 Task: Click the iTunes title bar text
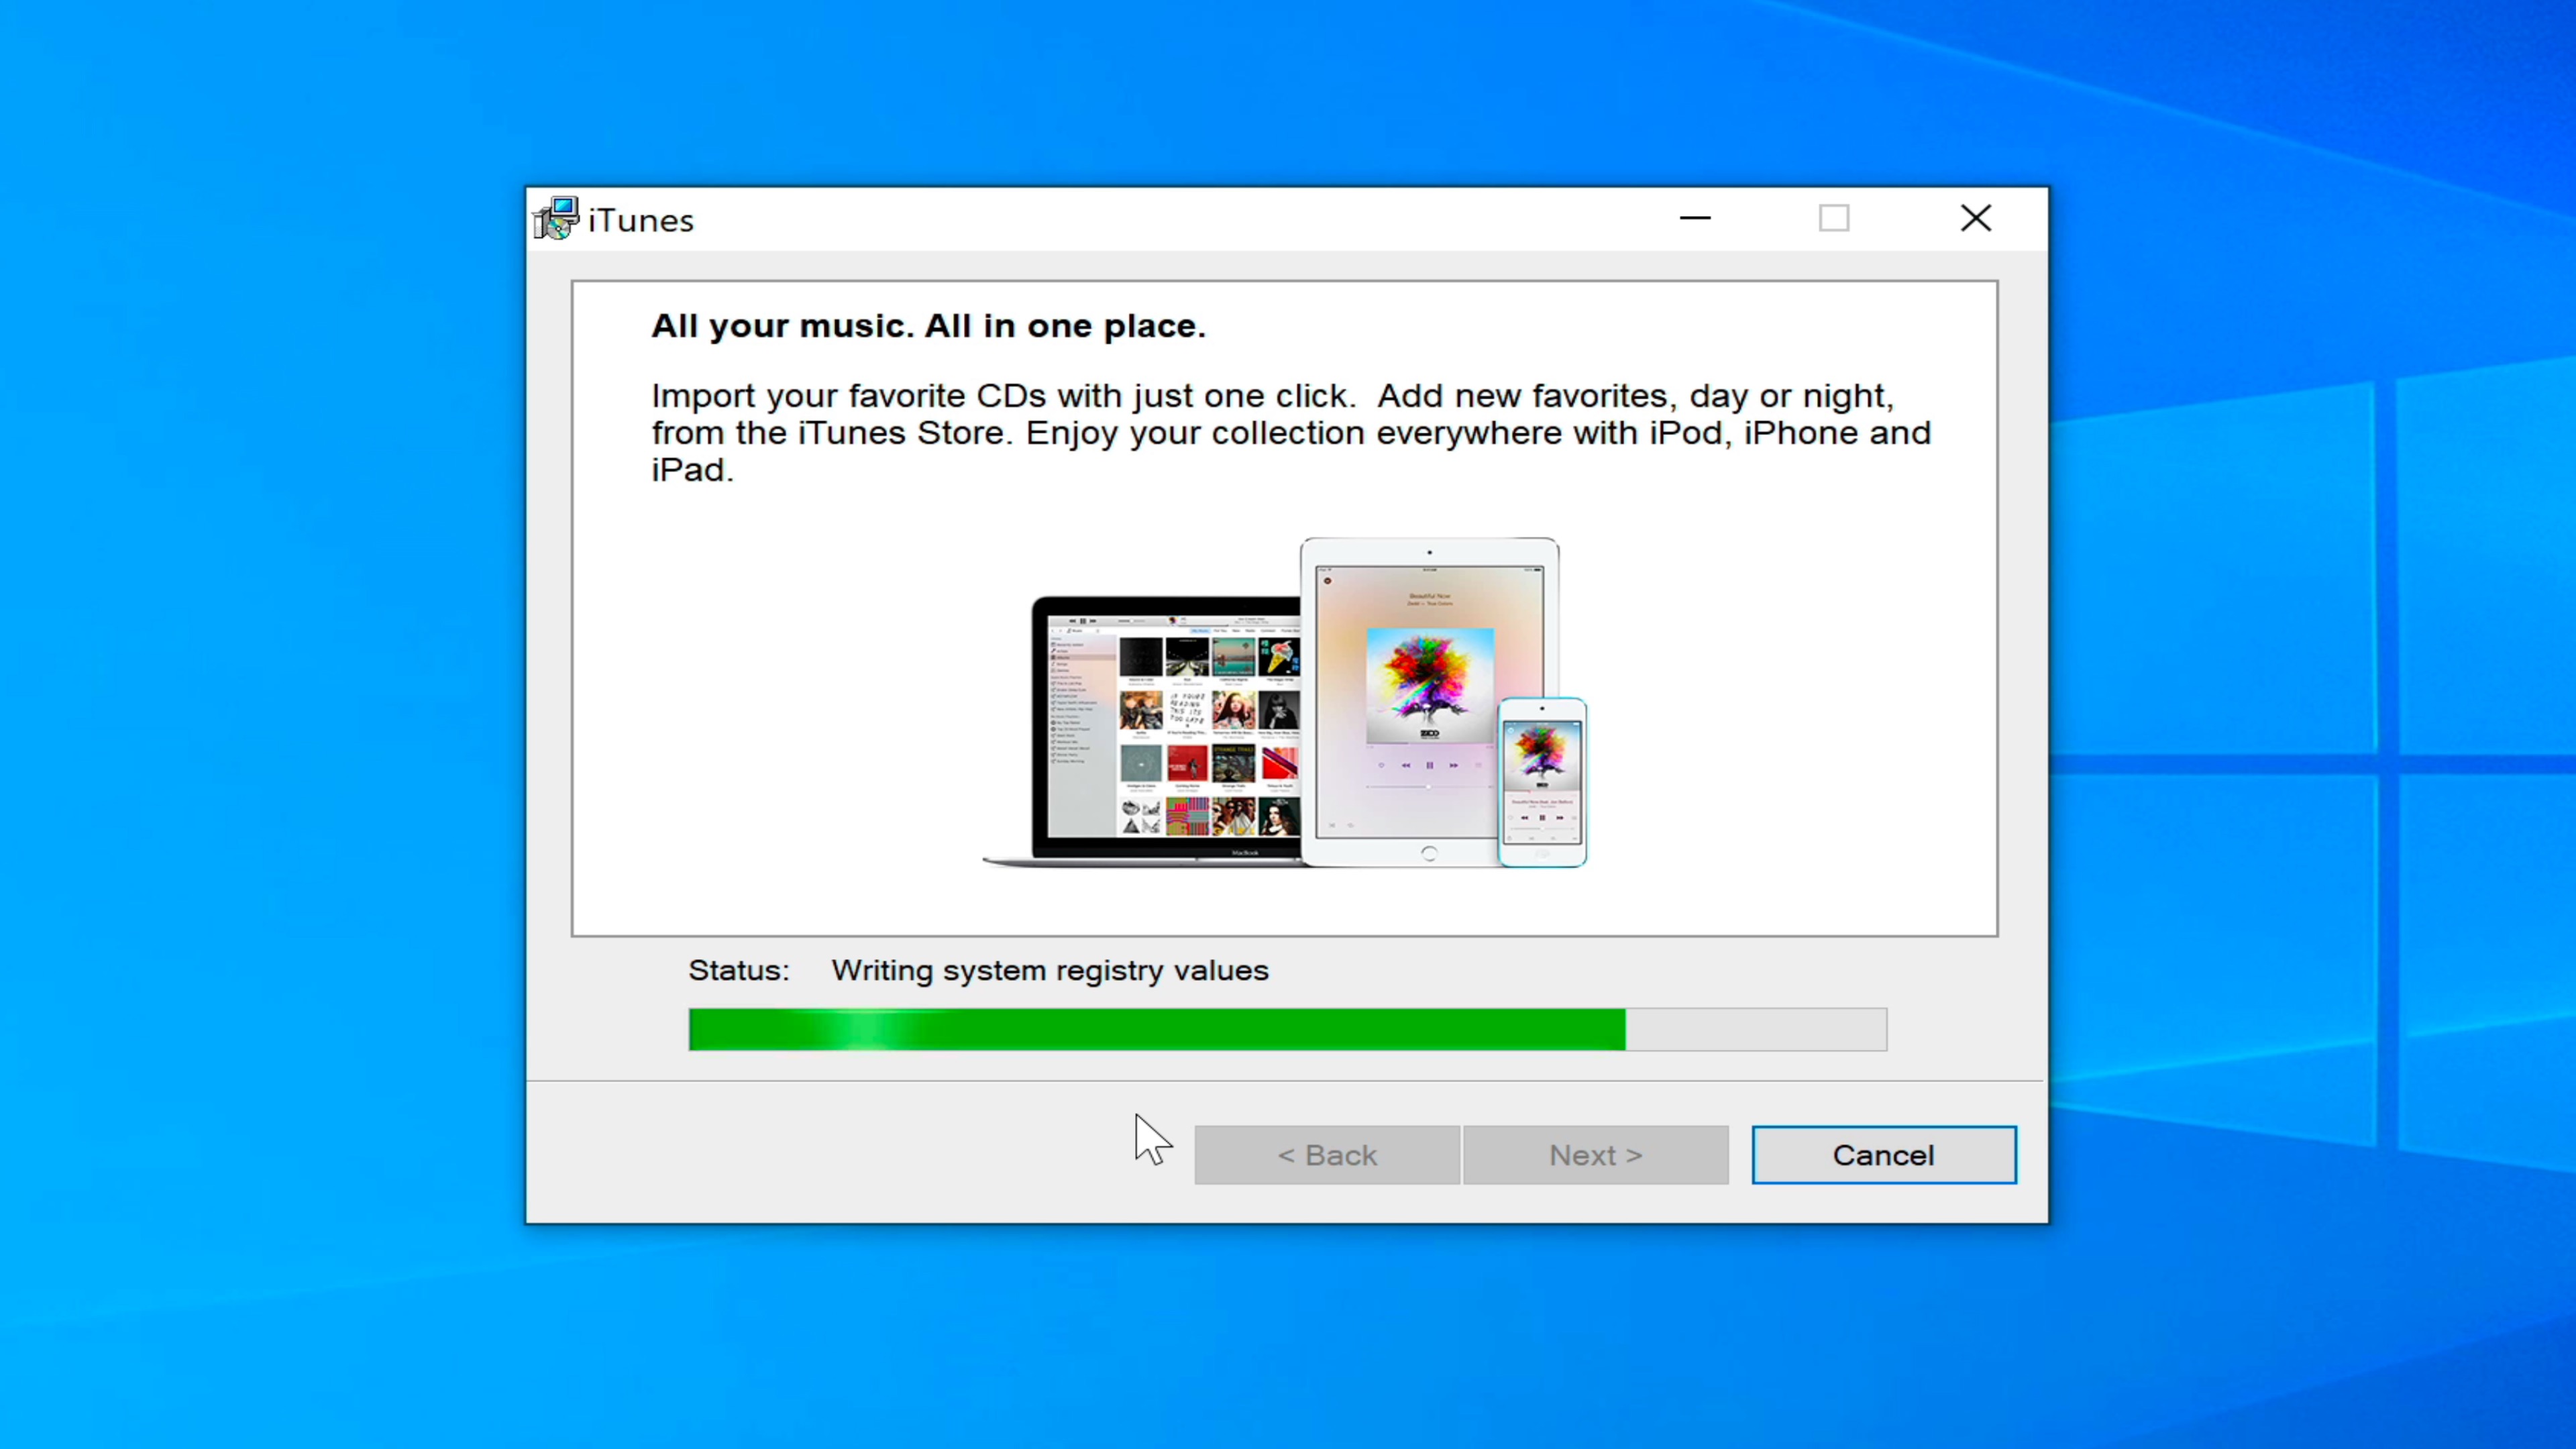tap(640, 220)
